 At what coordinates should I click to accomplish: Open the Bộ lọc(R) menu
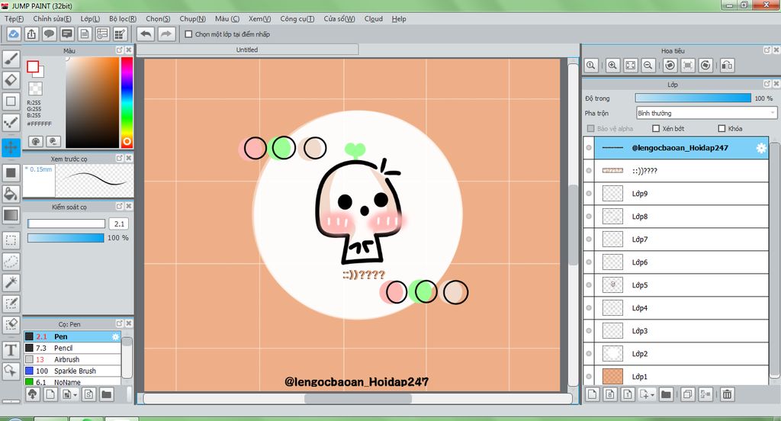pyautogui.click(x=123, y=19)
